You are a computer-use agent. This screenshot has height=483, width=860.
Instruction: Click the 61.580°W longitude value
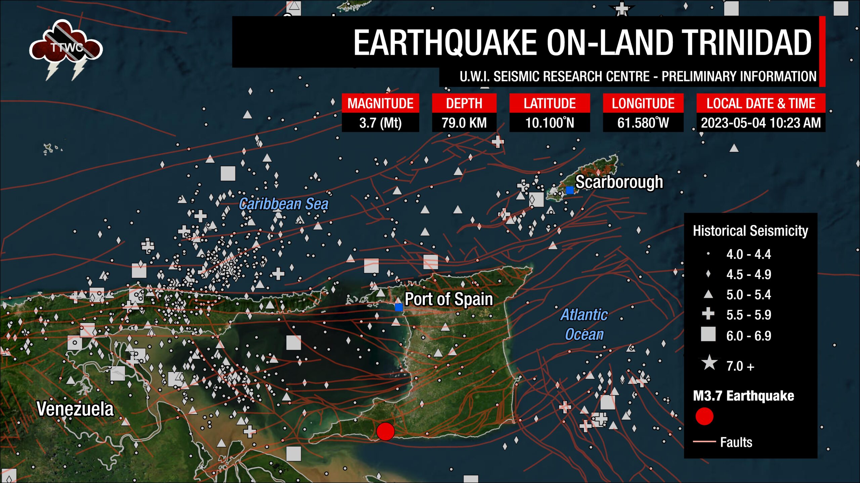tap(643, 122)
